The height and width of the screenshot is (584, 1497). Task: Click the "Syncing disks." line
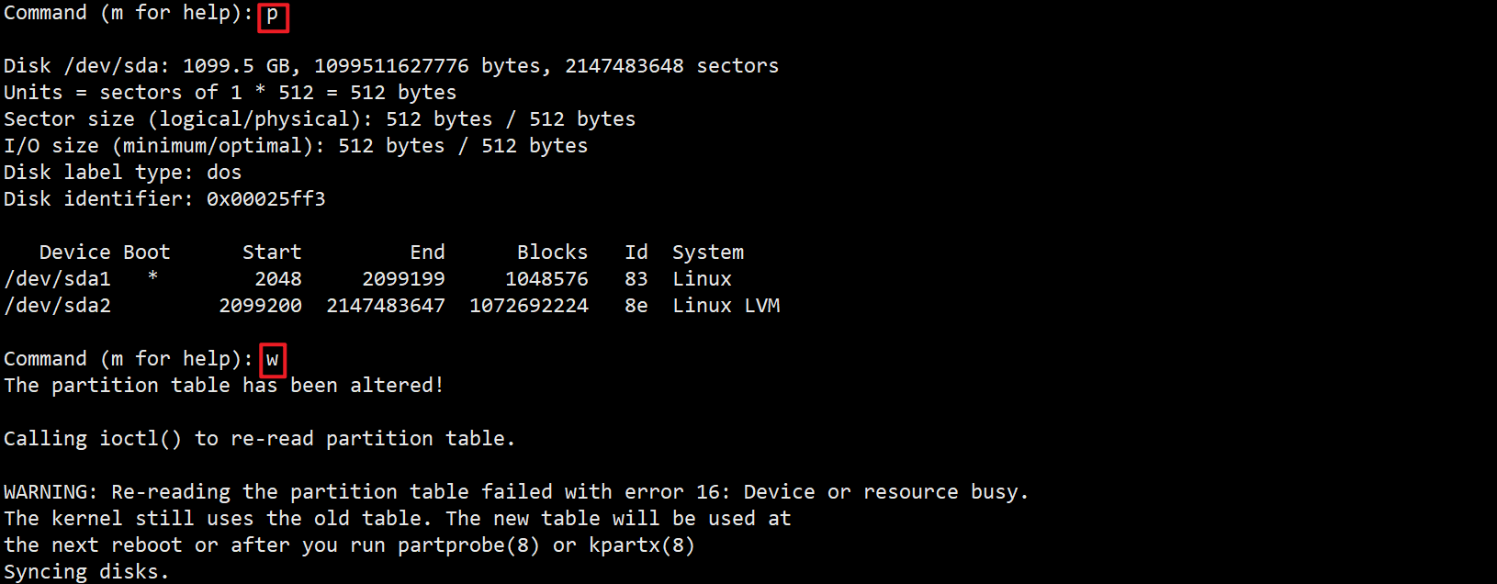(86, 572)
